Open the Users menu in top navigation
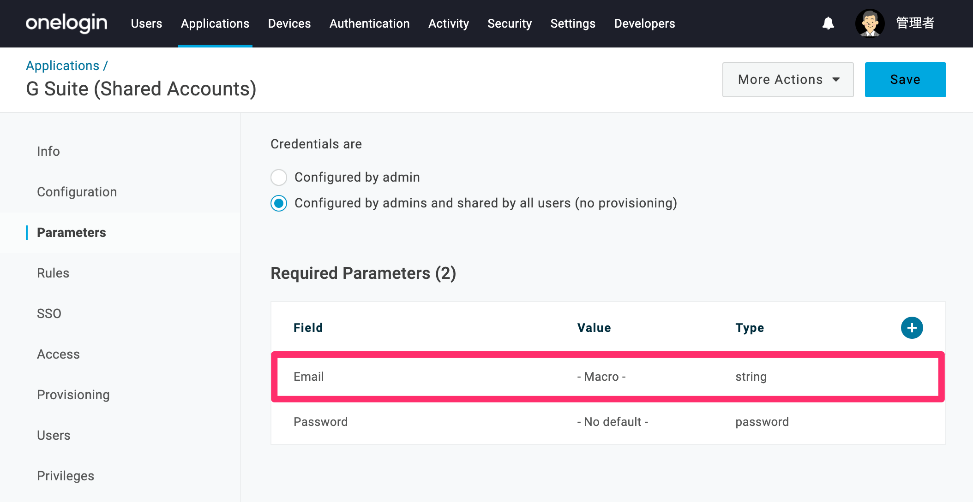This screenshot has height=502, width=973. point(146,24)
